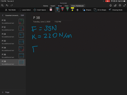127x95 pixels.
Task: Select the Draw tab
Action: pos(60,6)
